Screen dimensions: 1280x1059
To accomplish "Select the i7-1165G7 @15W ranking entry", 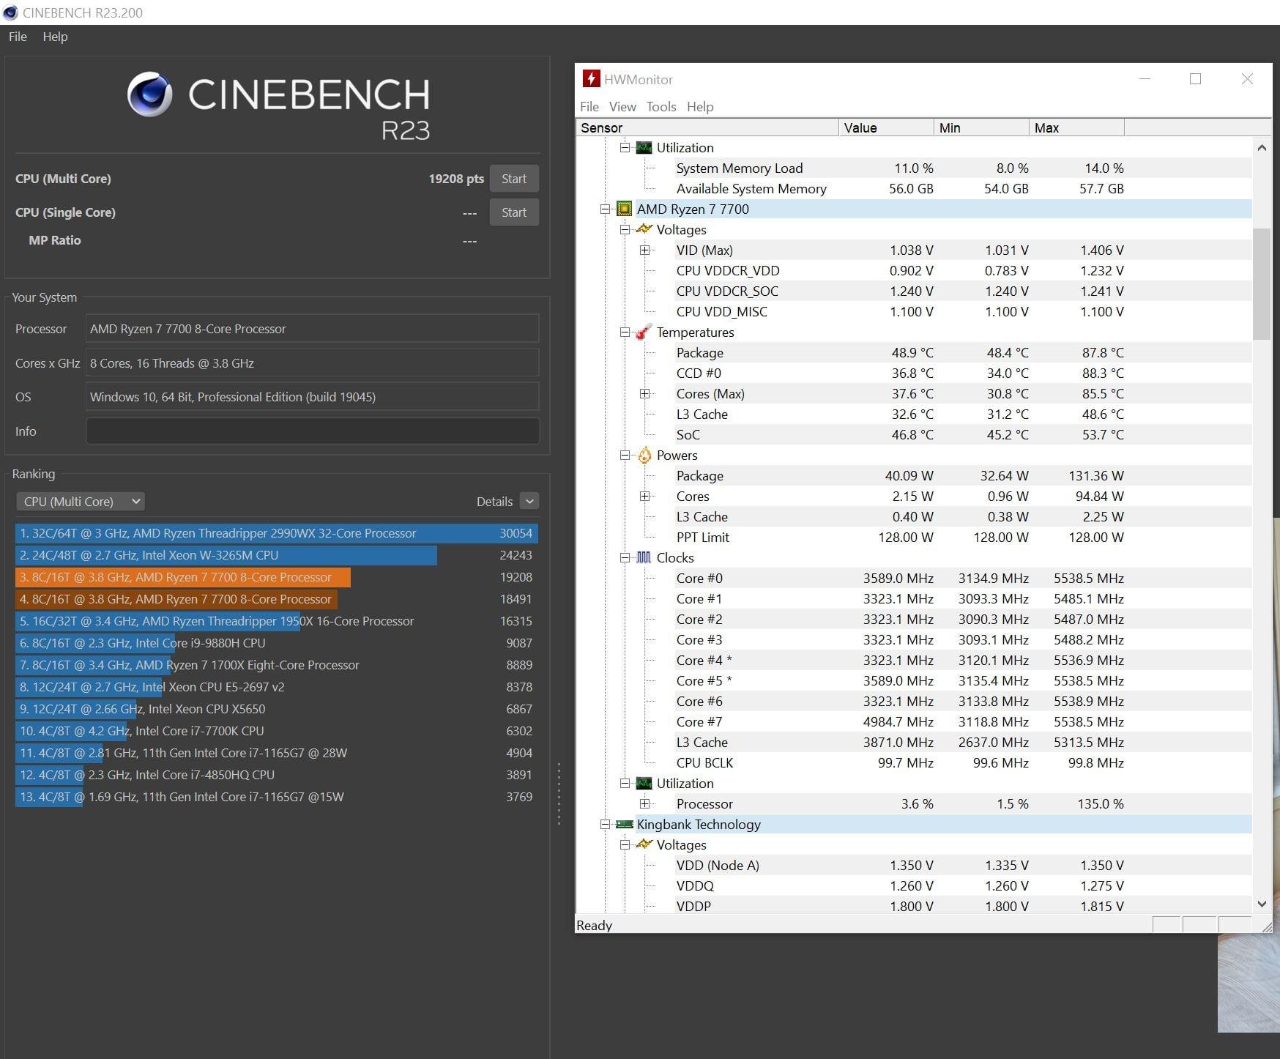I will pos(277,797).
